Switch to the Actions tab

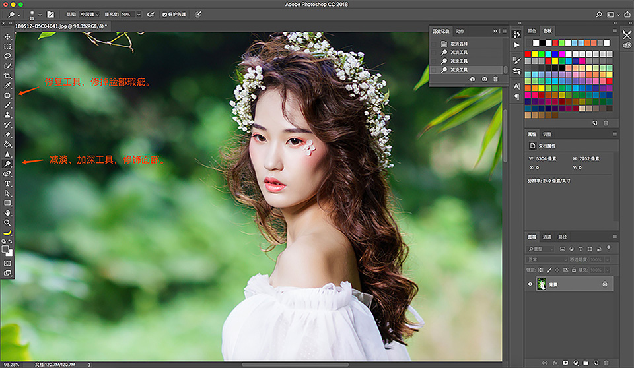460,31
